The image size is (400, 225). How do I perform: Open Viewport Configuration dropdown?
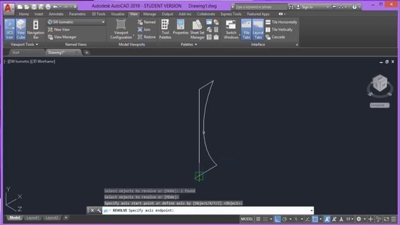point(121,29)
